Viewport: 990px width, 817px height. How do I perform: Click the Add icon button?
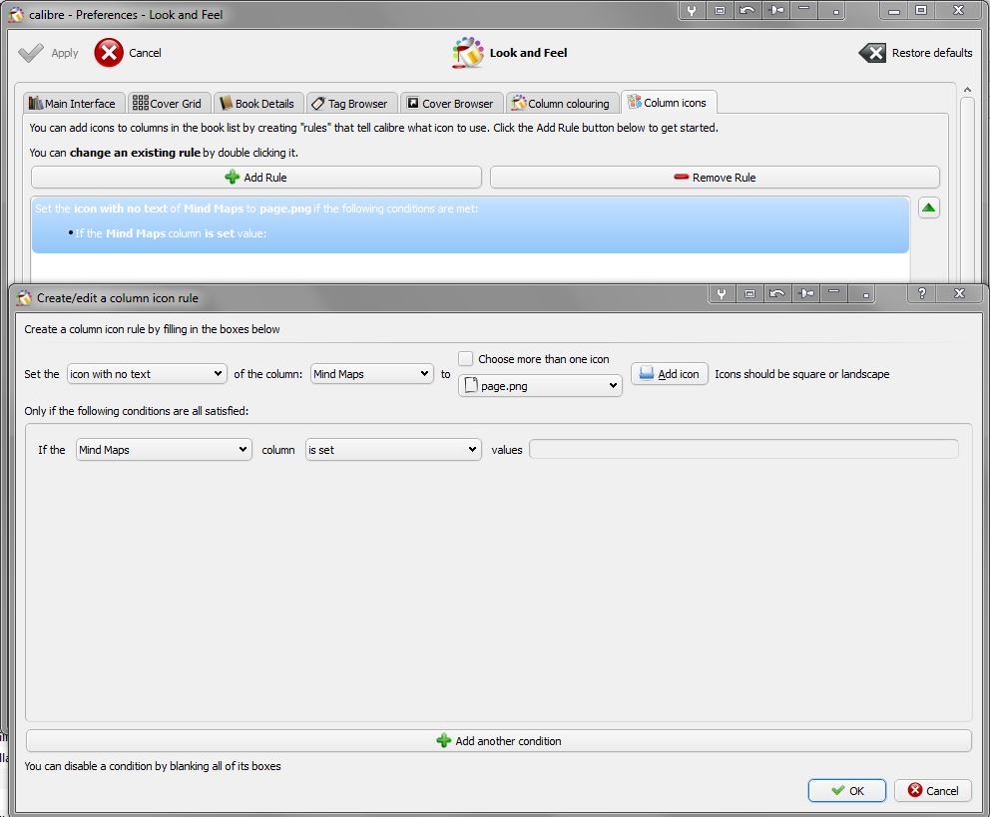[x=670, y=373]
